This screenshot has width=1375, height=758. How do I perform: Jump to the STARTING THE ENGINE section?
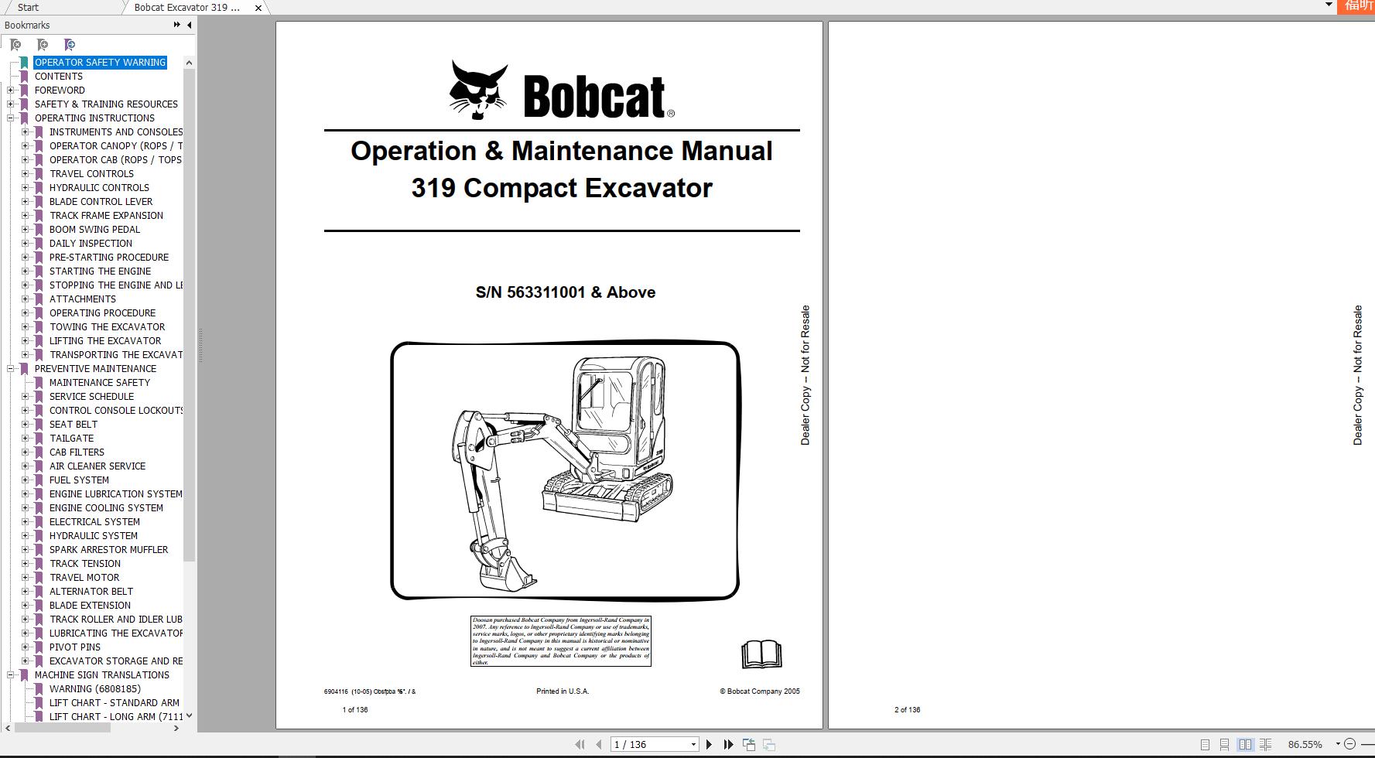(x=101, y=271)
